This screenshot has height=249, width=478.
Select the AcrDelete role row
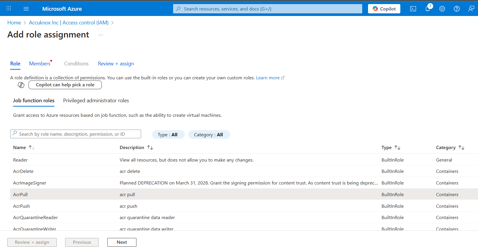pyautogui.click(x=244, y=171)
